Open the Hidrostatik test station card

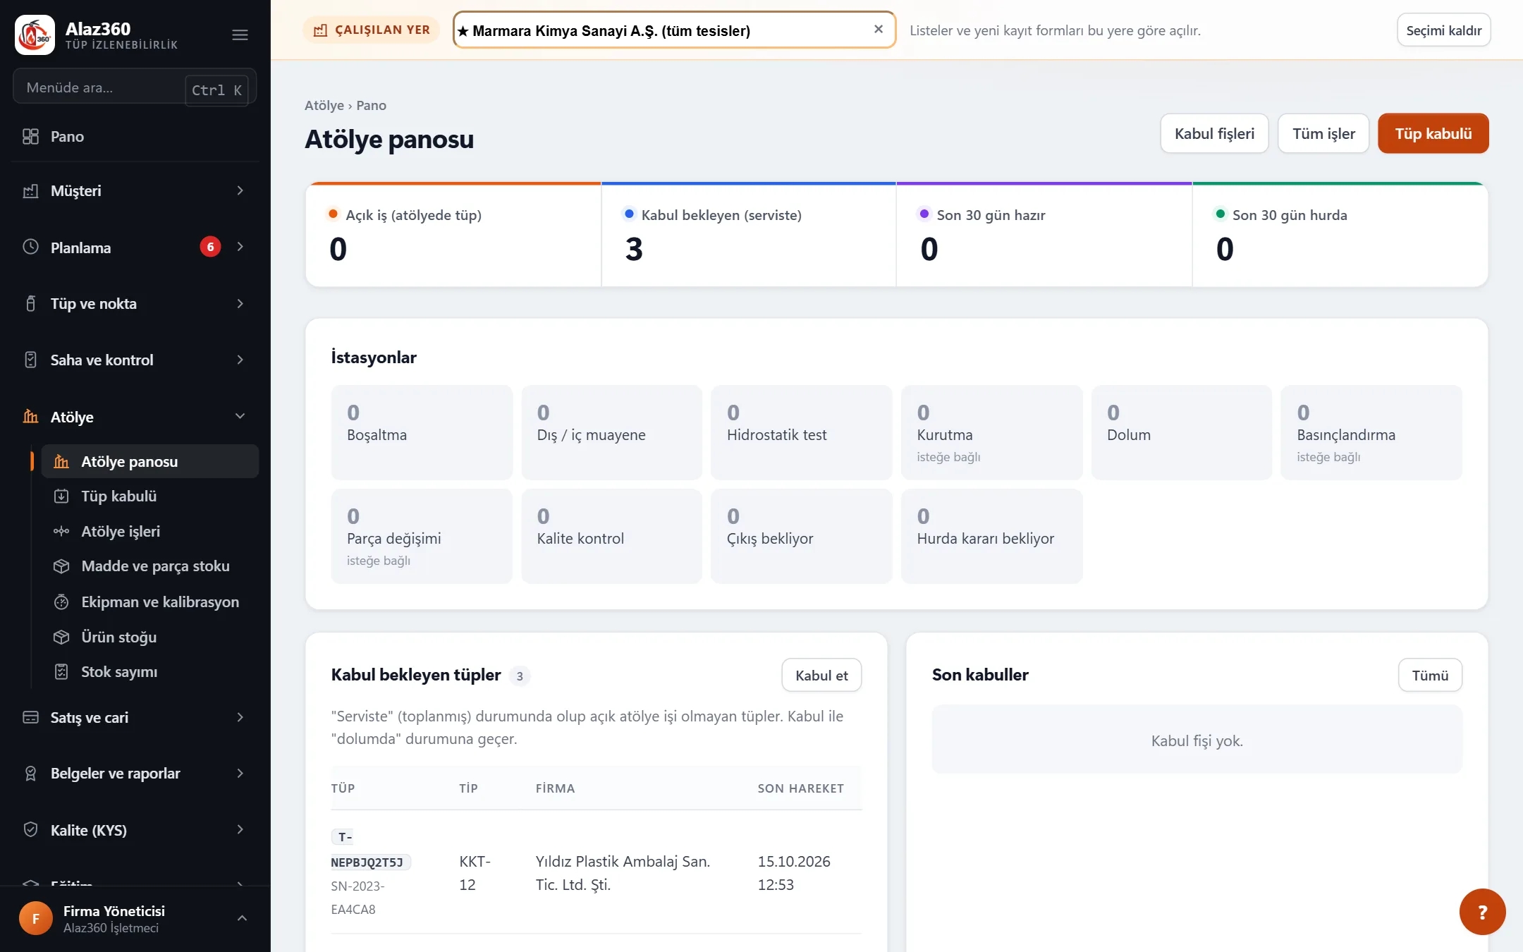tap(801, 432)
